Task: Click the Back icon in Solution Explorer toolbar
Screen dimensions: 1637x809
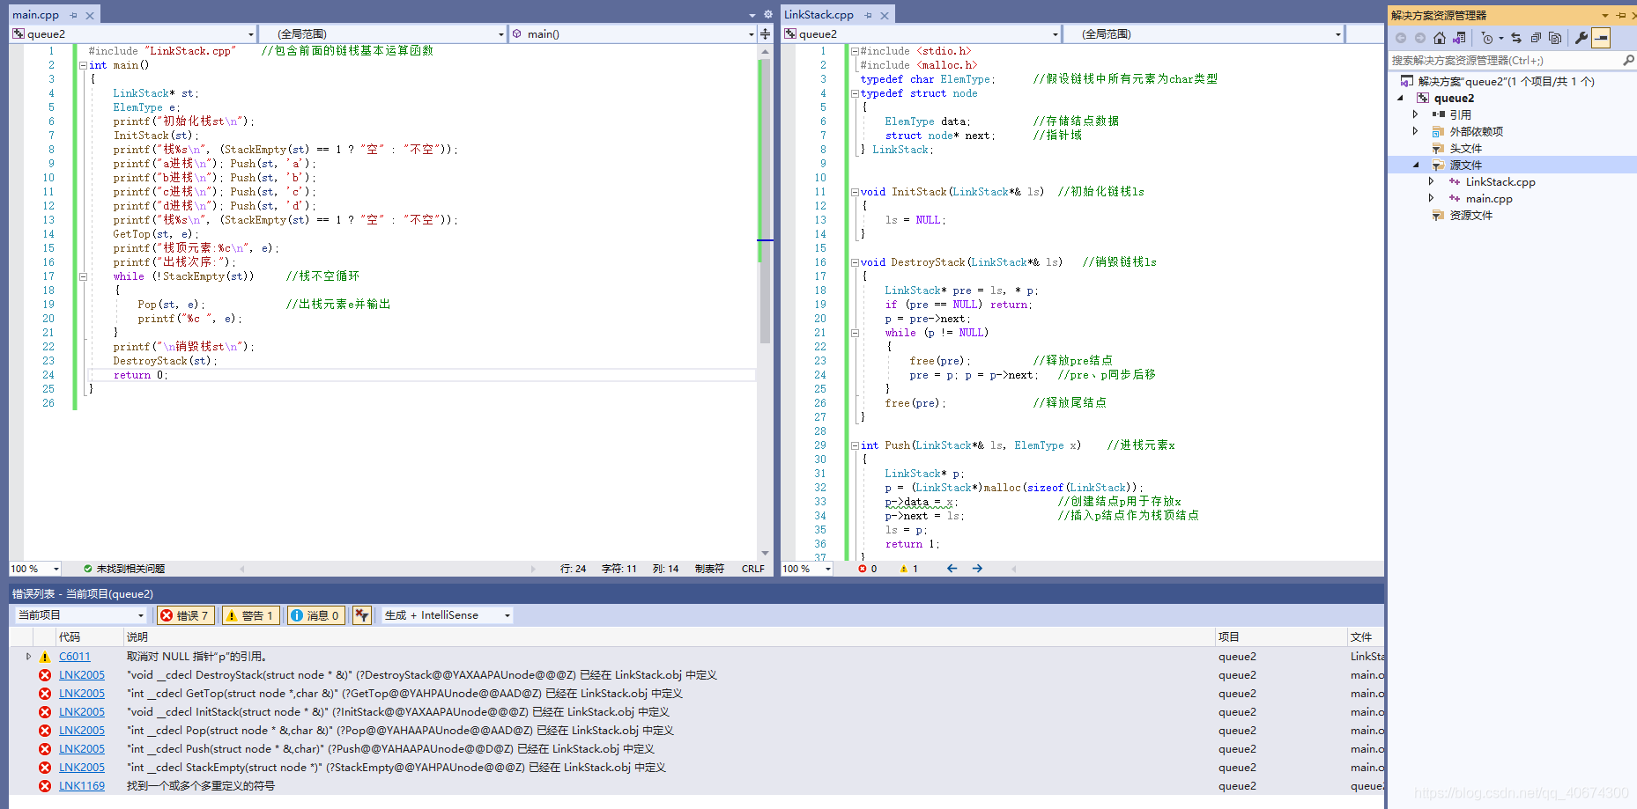Action: pos(1401,38)
